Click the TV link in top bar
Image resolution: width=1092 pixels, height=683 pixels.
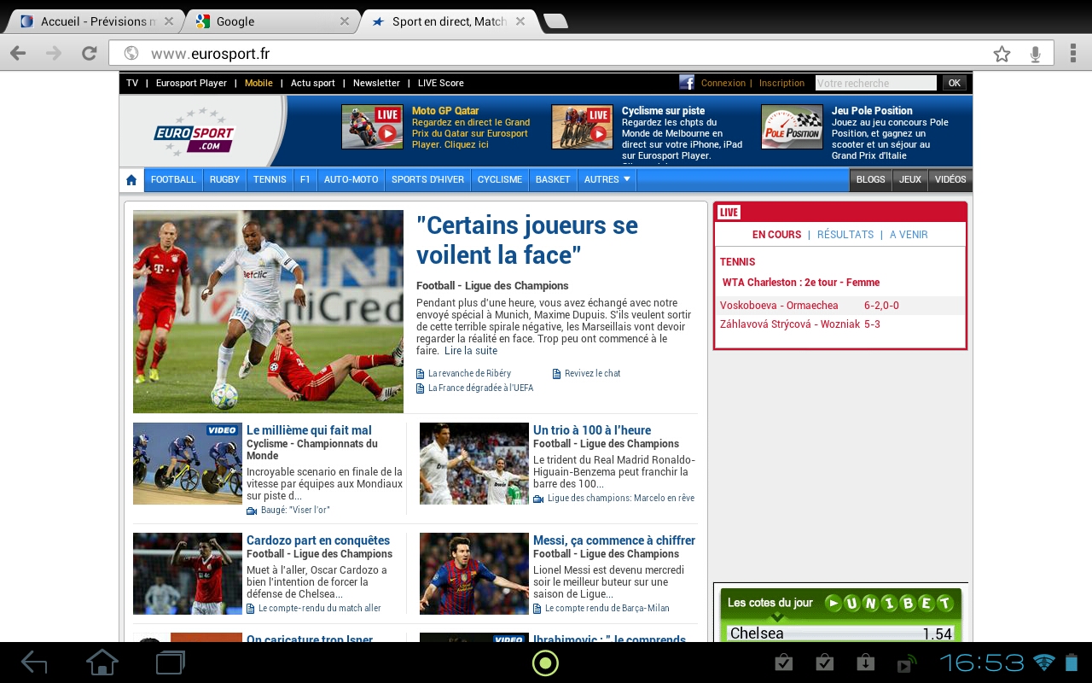point(132,84)
